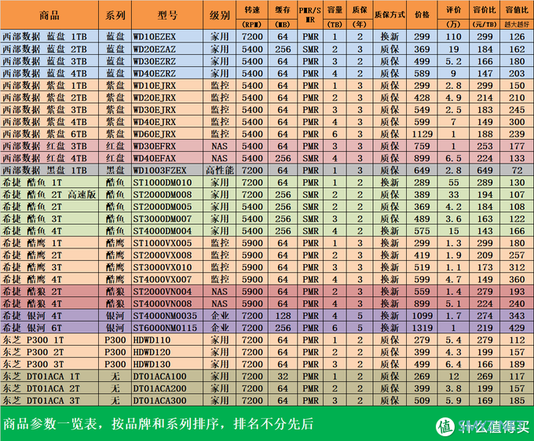Select model cell DT01ACA100
Screen dimensions: 534x441
tap(167, 377)
